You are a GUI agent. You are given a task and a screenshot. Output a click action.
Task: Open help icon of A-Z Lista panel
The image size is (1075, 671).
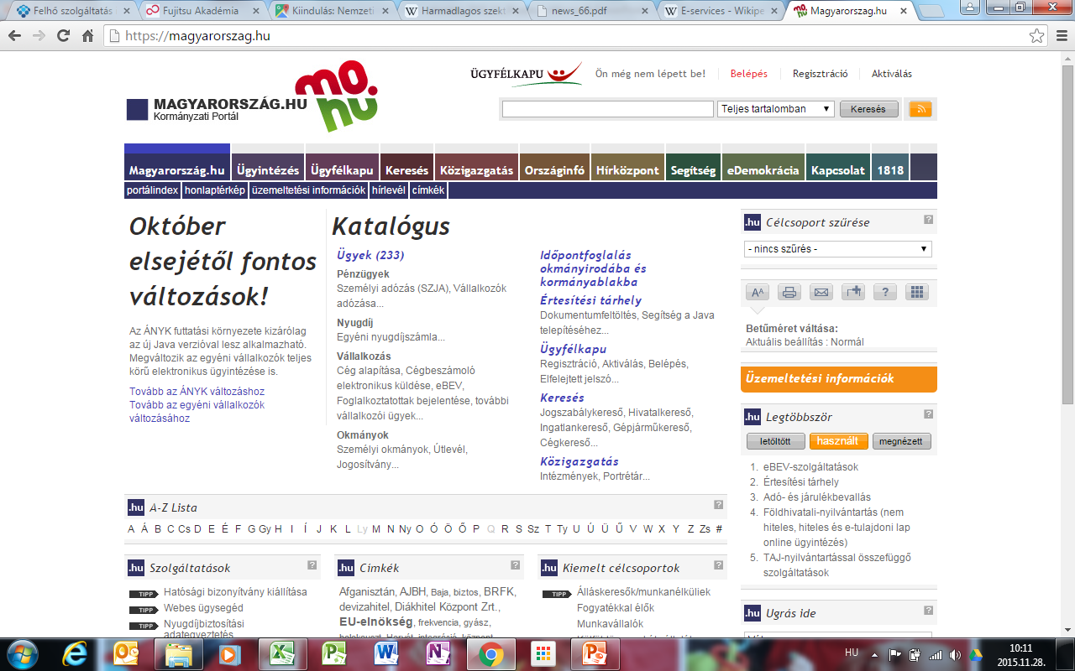click(x=719, y=505)
